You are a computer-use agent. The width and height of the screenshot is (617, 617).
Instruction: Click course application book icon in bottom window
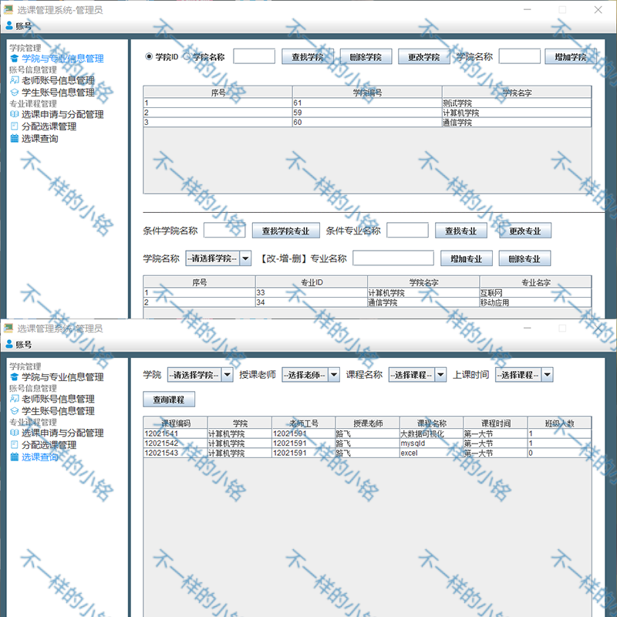(15, 433)
